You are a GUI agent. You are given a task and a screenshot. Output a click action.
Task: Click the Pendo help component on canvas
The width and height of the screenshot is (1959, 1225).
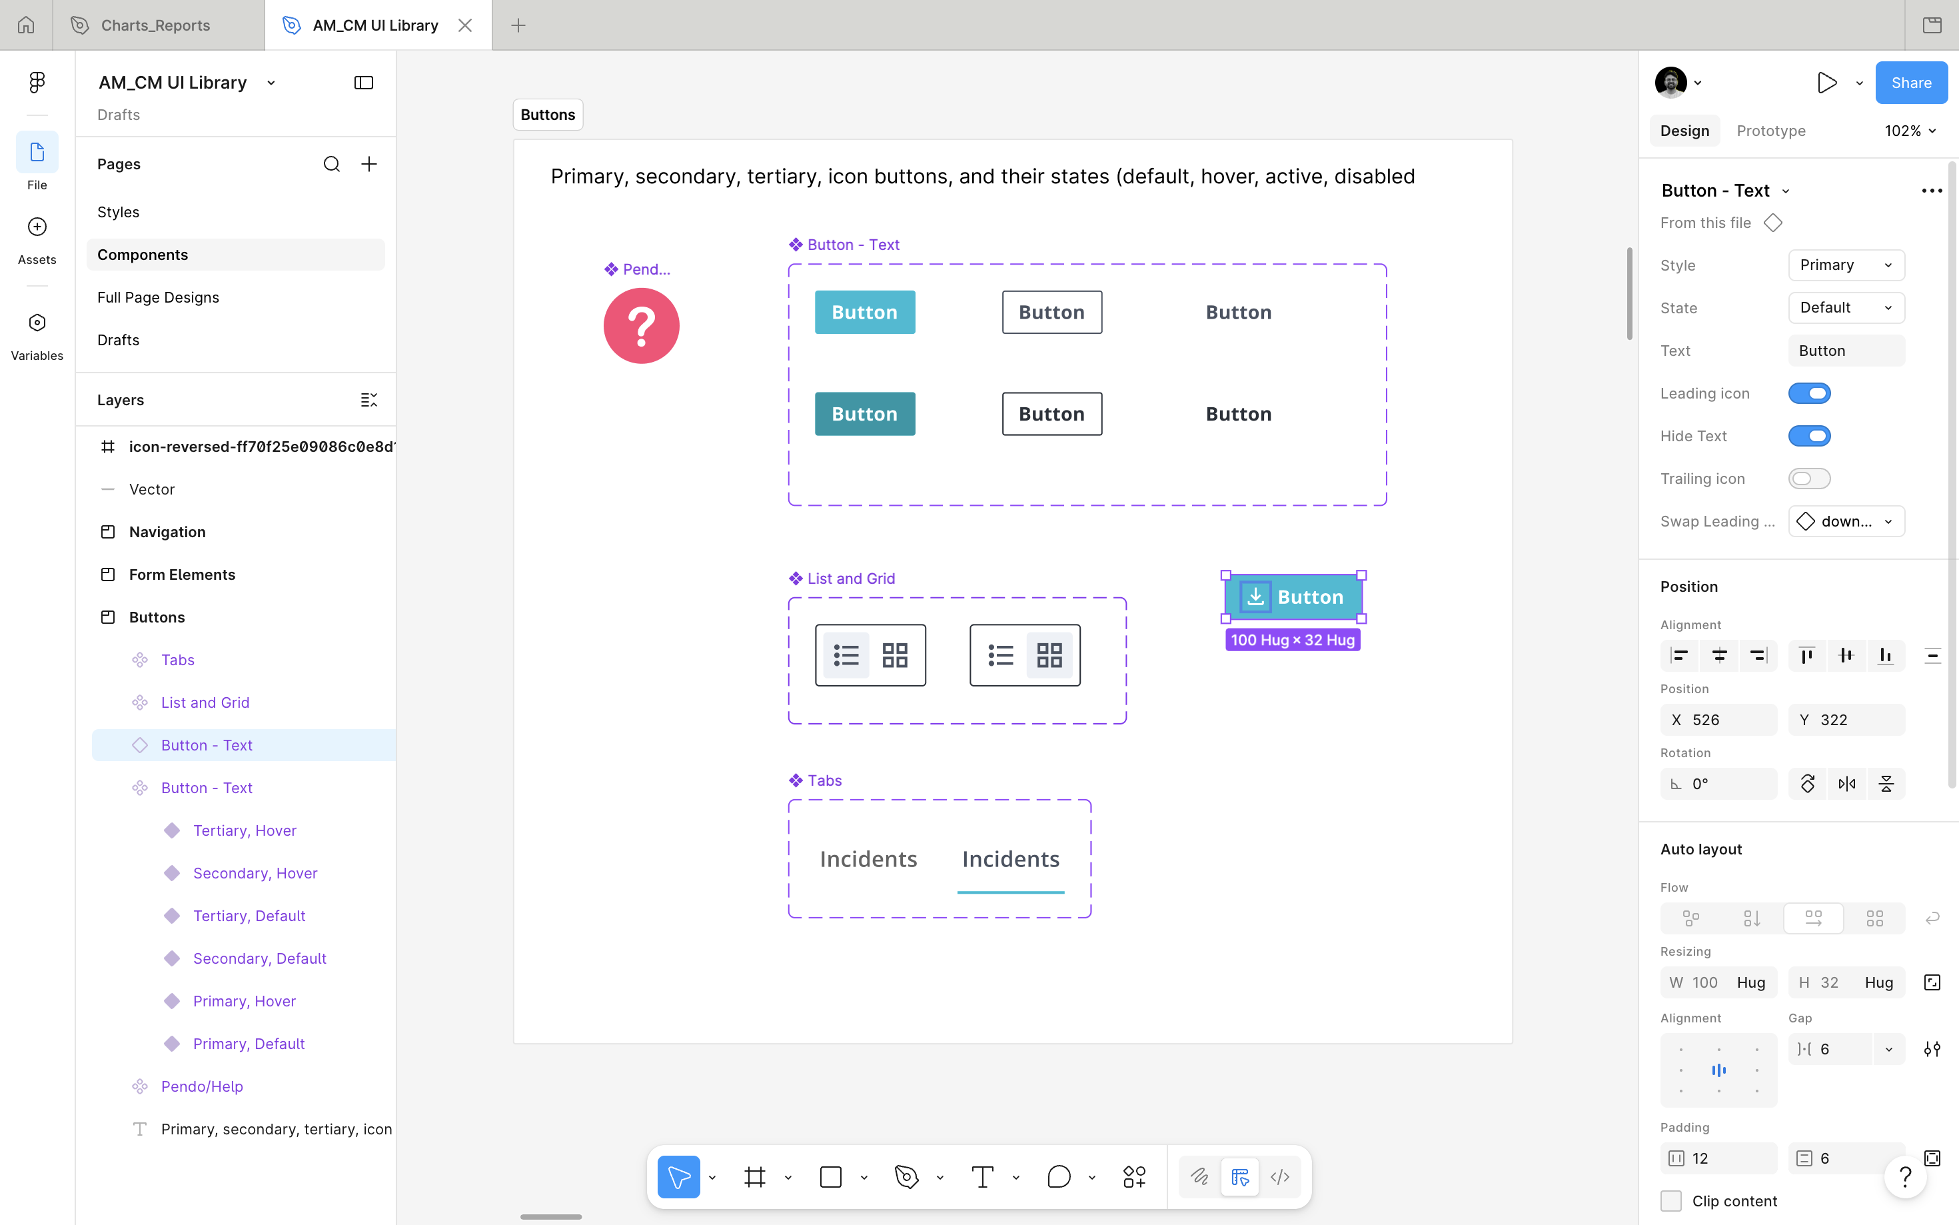pos(642,326)
